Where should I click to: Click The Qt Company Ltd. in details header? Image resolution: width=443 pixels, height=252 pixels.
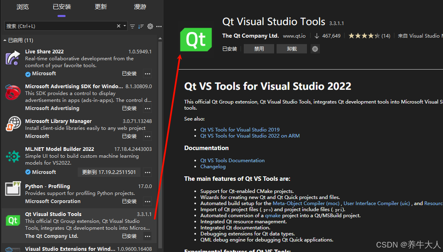(x=250, y=36)
